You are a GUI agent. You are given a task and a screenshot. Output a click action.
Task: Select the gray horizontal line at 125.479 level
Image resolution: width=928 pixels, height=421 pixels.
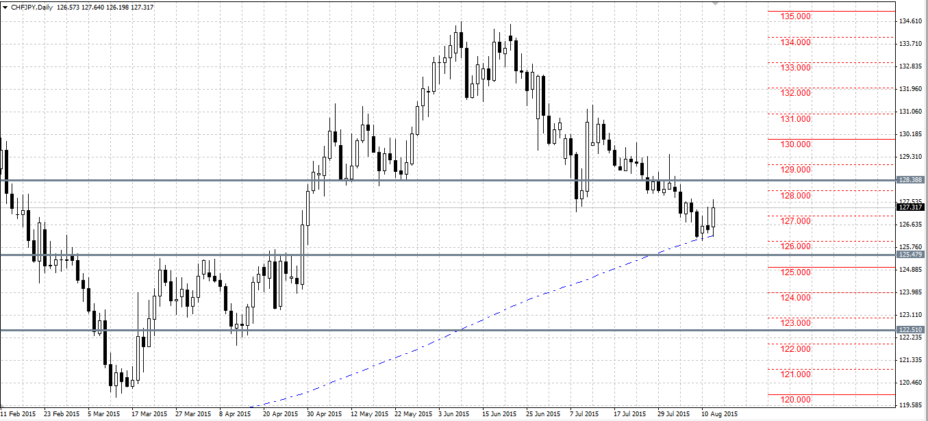[447, 255]
